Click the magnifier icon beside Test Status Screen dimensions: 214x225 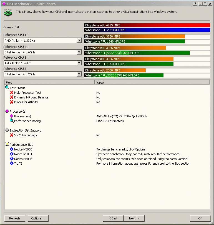(x=7, y=88)
